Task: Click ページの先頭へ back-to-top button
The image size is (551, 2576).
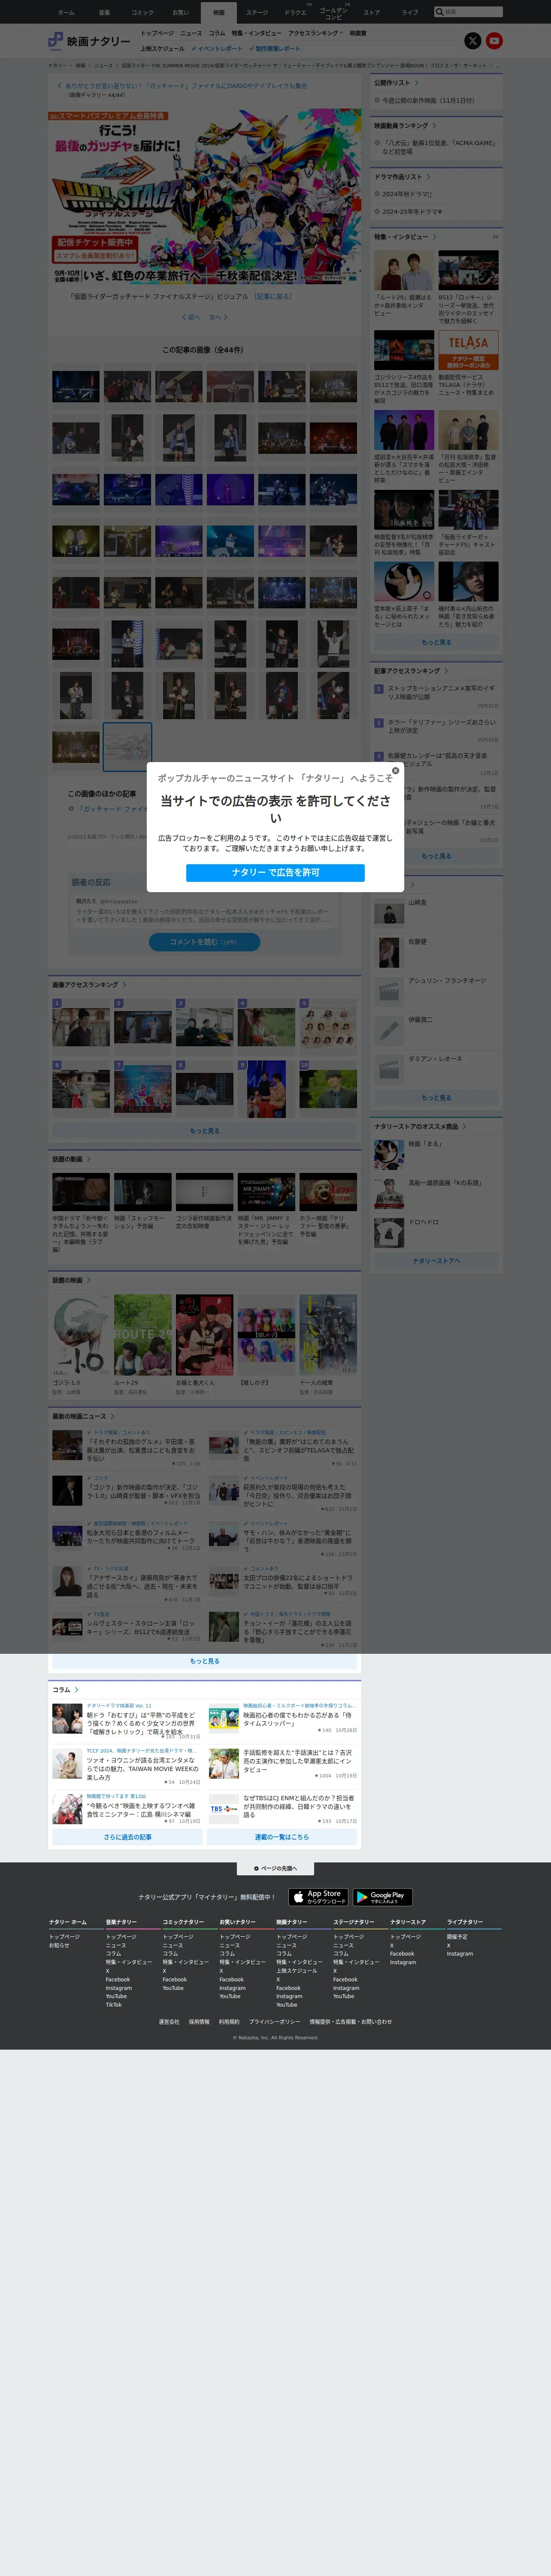Action: point(275,1868)
